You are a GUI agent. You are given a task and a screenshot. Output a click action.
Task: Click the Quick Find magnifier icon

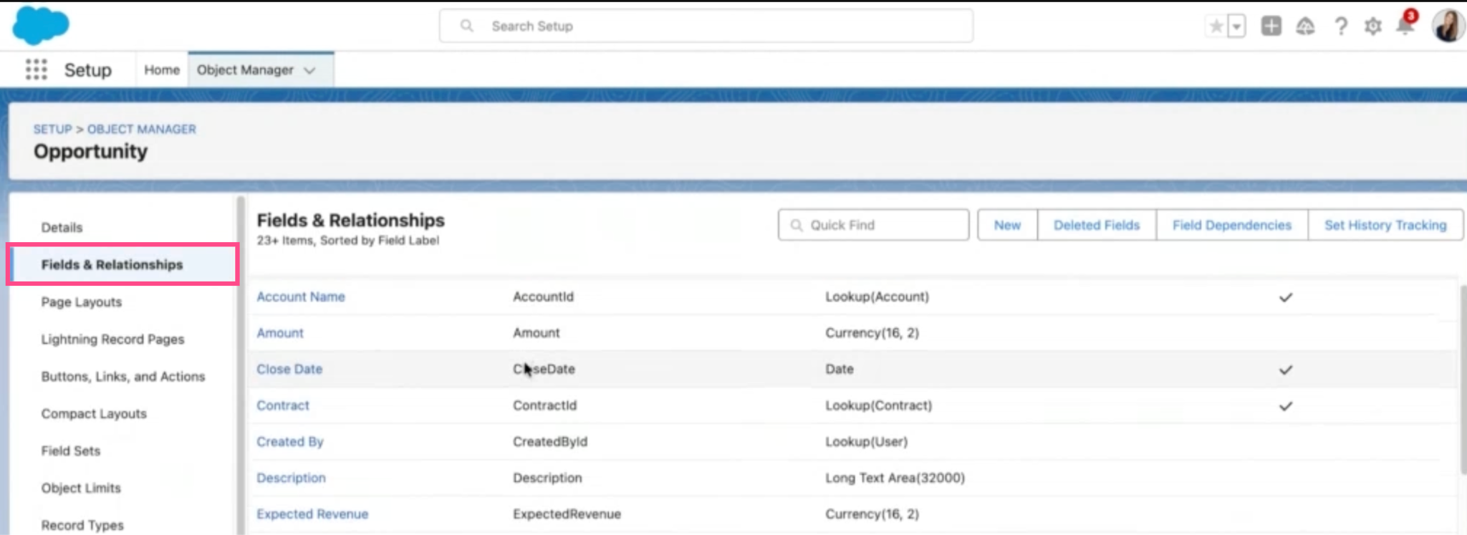point(796,225)
